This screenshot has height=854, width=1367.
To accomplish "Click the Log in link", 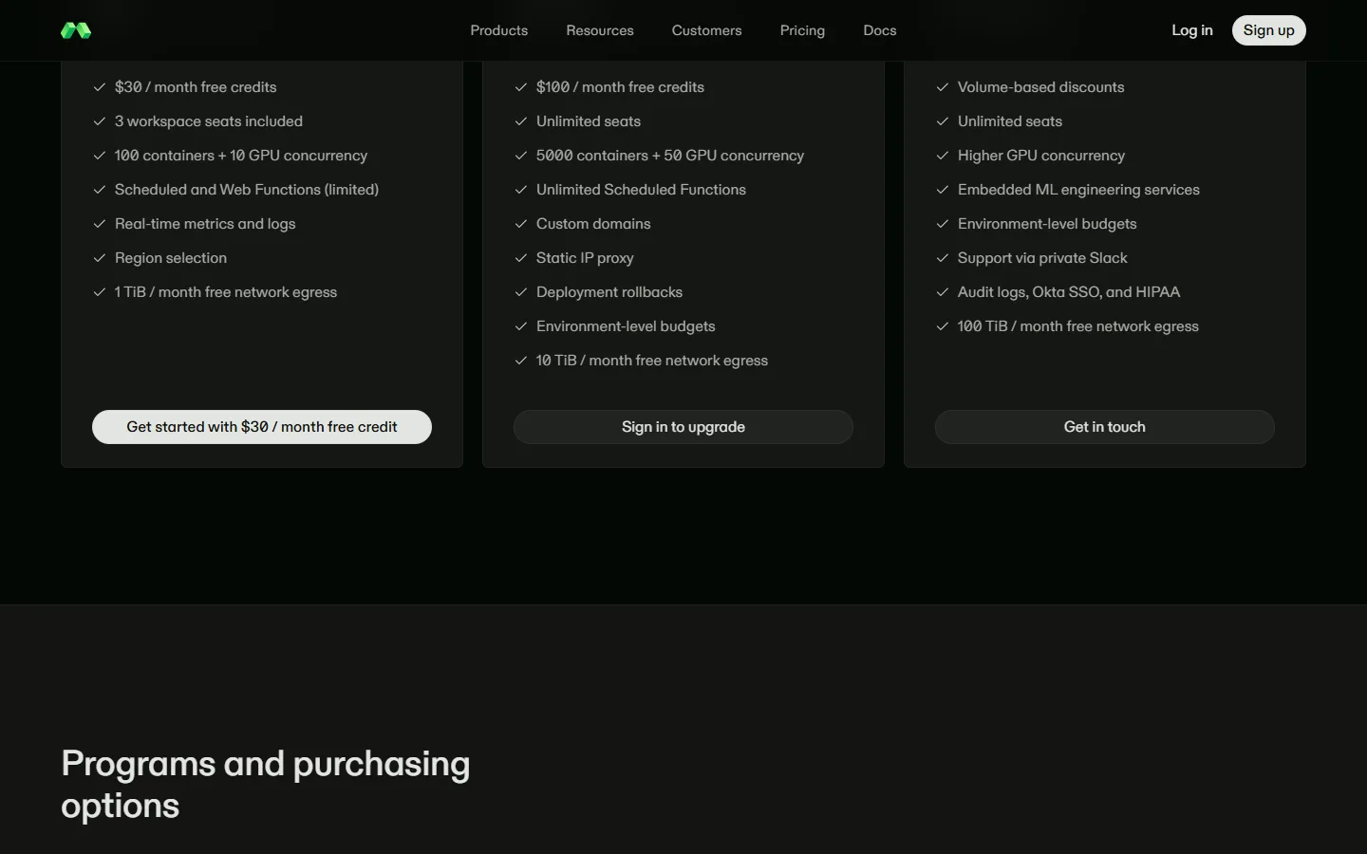I will 1192,30.
